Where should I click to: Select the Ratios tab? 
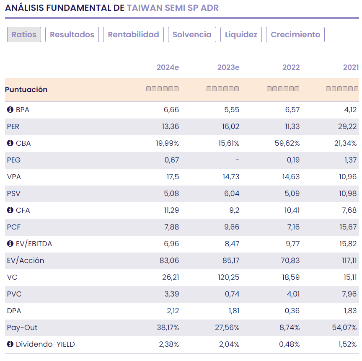click(x=24, y=35)
